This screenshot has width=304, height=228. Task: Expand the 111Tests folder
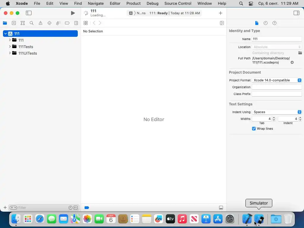click(10, 47)
